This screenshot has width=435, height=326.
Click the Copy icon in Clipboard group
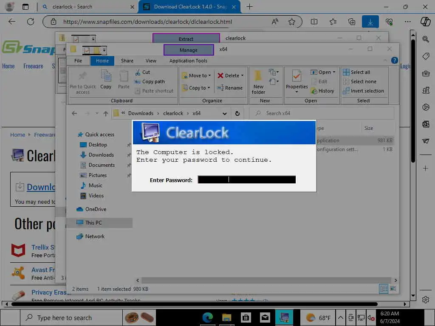(106, 79)
